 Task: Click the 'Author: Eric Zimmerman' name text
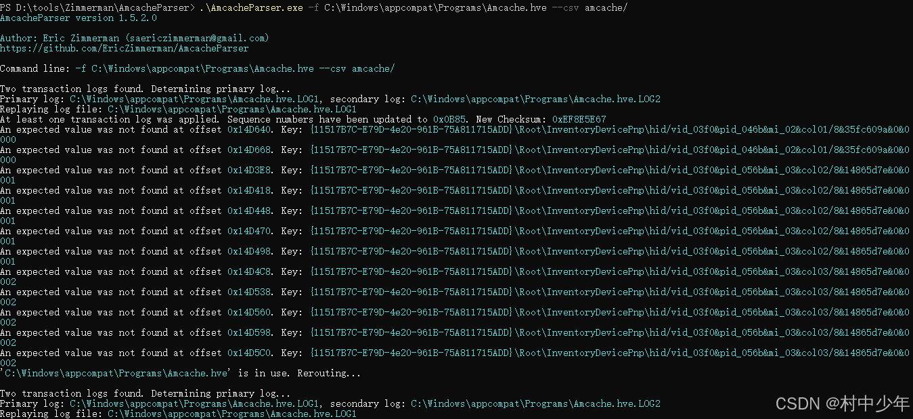[x=60, y=39]
